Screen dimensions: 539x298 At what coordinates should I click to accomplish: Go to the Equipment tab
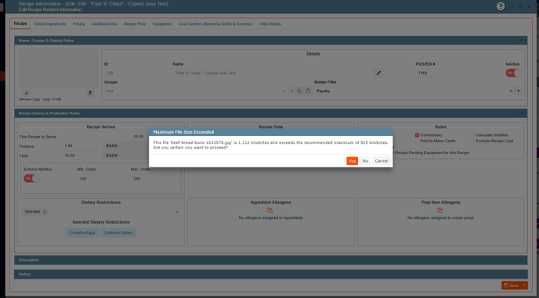tap(162, 24)
